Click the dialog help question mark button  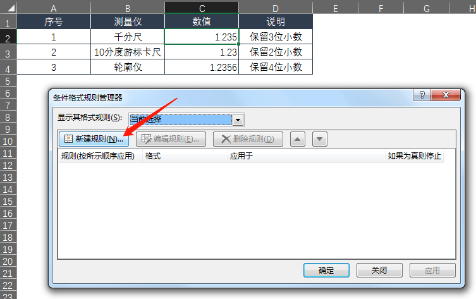[x=422, y=95]
